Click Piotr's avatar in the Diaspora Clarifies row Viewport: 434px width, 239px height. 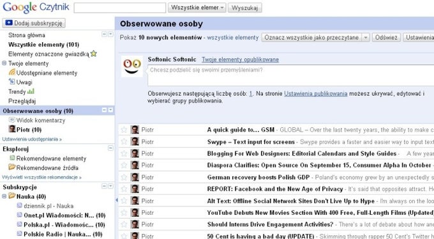[x=135, y=165]
